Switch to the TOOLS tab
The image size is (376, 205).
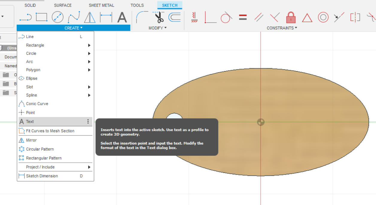pos(137,5)
